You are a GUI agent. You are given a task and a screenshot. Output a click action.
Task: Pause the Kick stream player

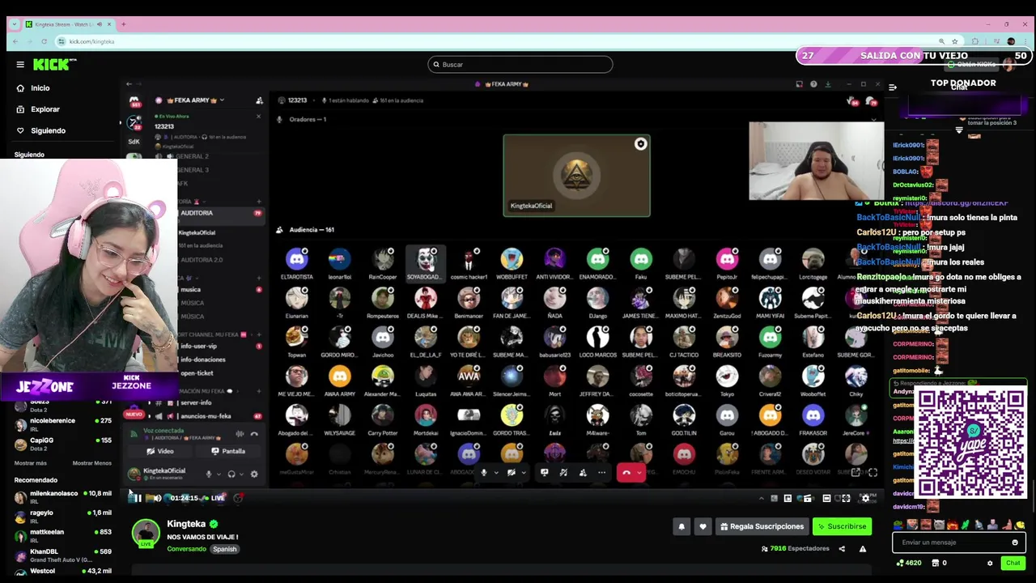point(138,498)
